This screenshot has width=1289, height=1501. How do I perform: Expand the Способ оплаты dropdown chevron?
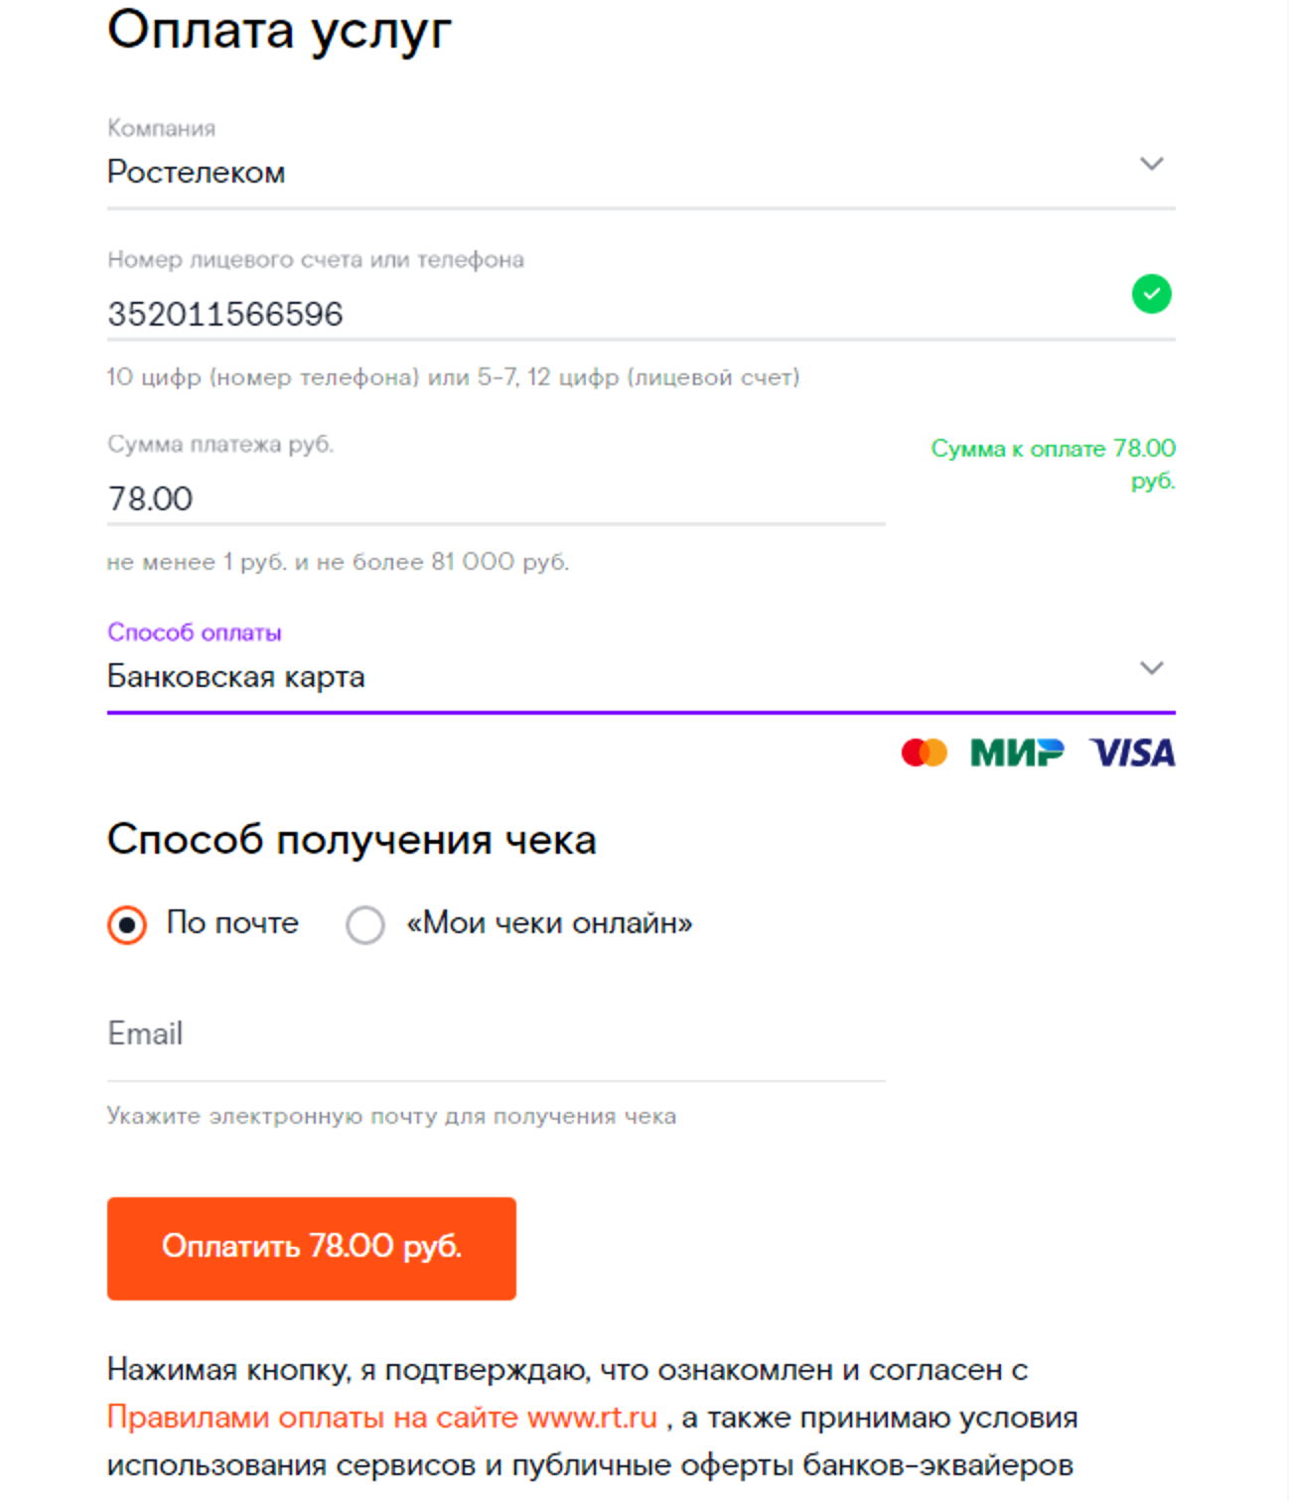(x=1151, y=668)
